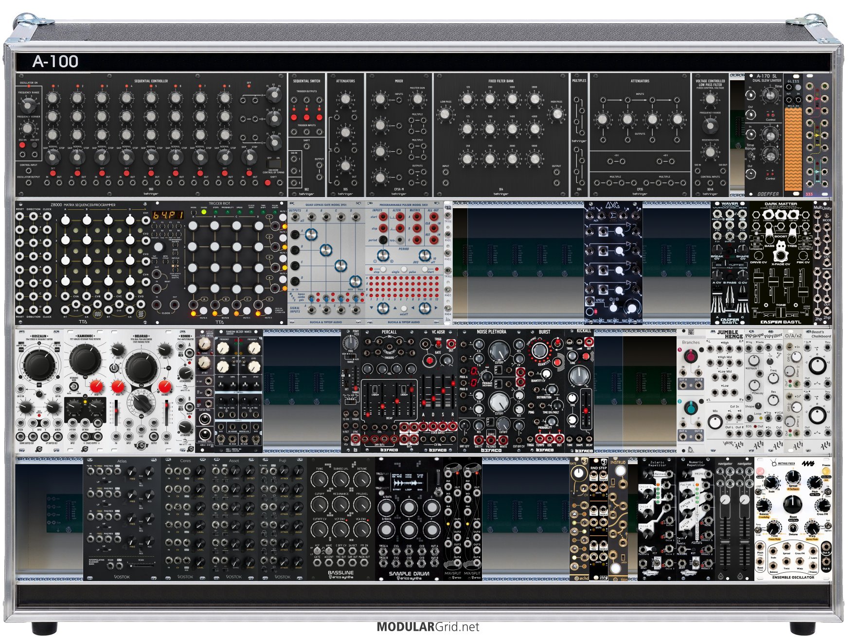Click the OSC OFF button on the 960
This screenshot has width=857, height=637.
pos(35,145)
